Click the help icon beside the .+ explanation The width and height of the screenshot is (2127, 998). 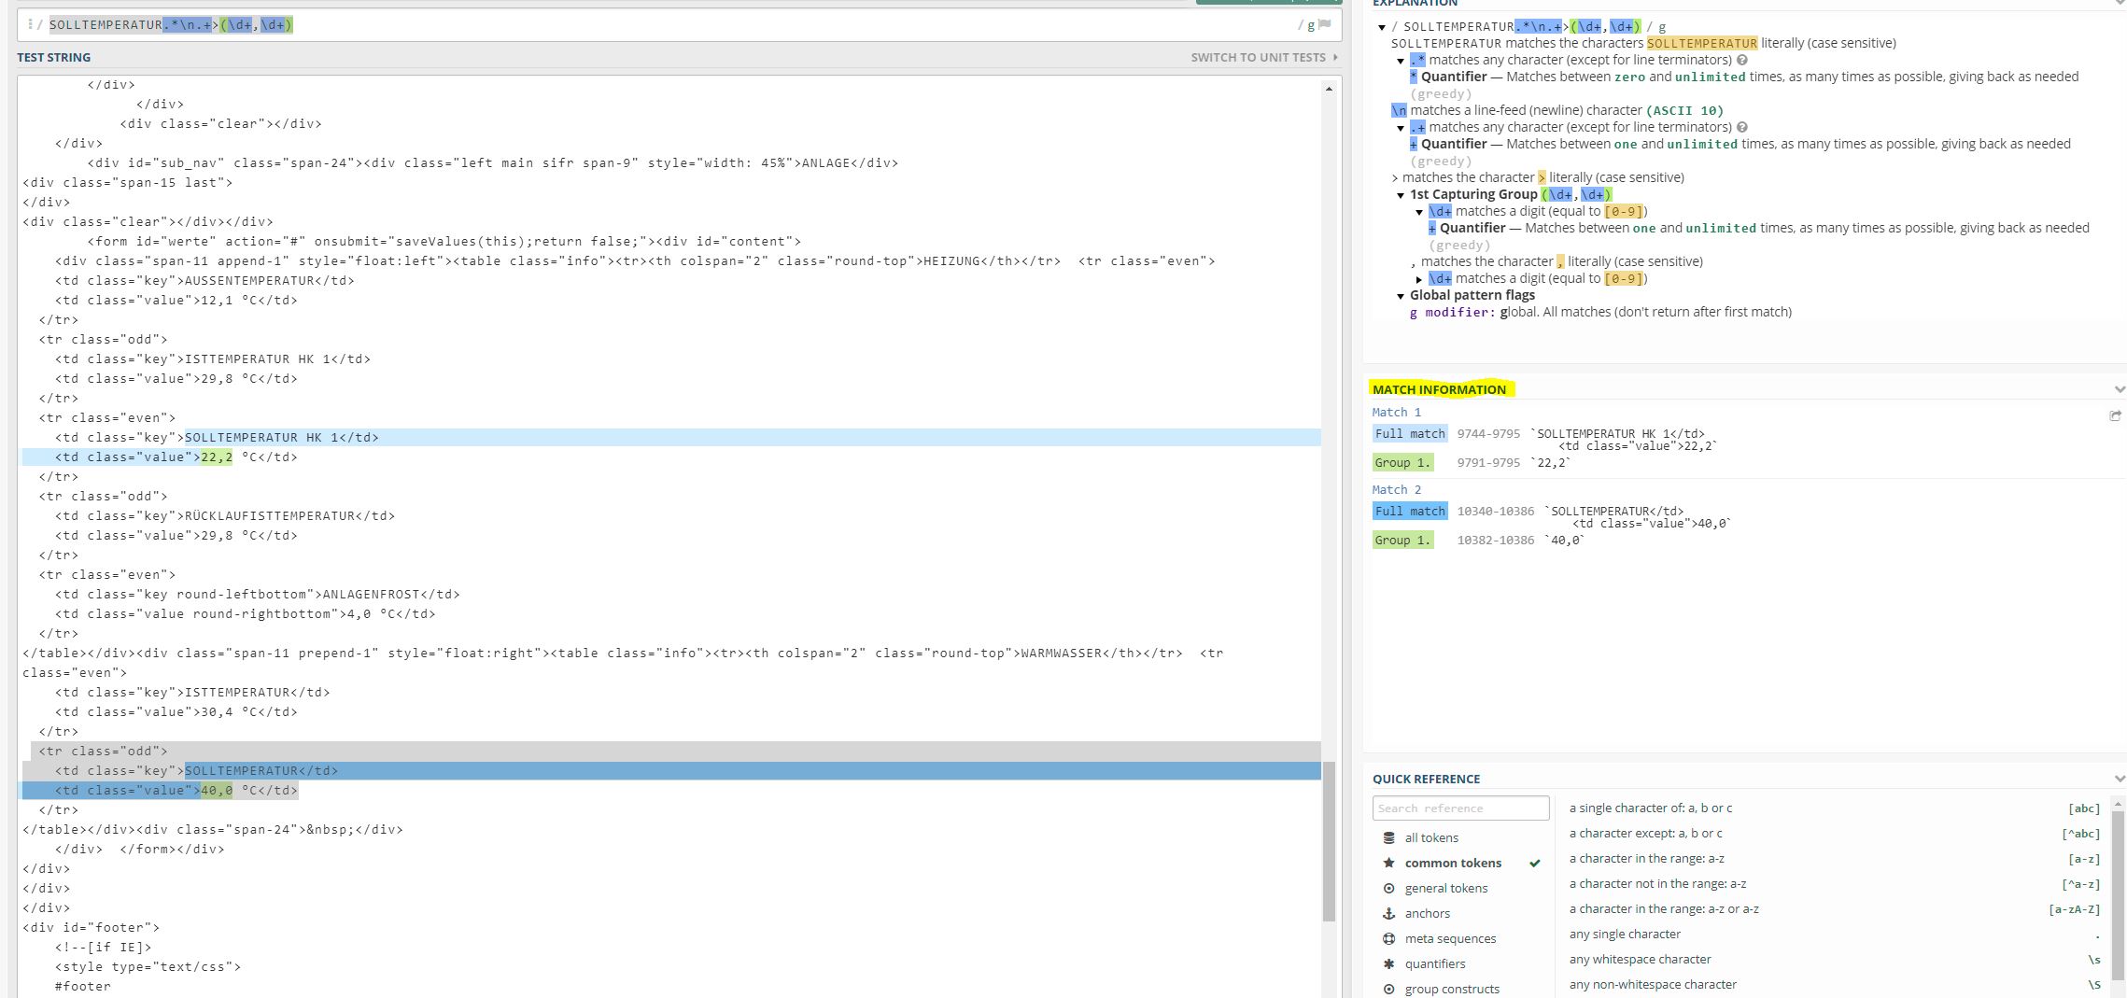(1742, 127)
